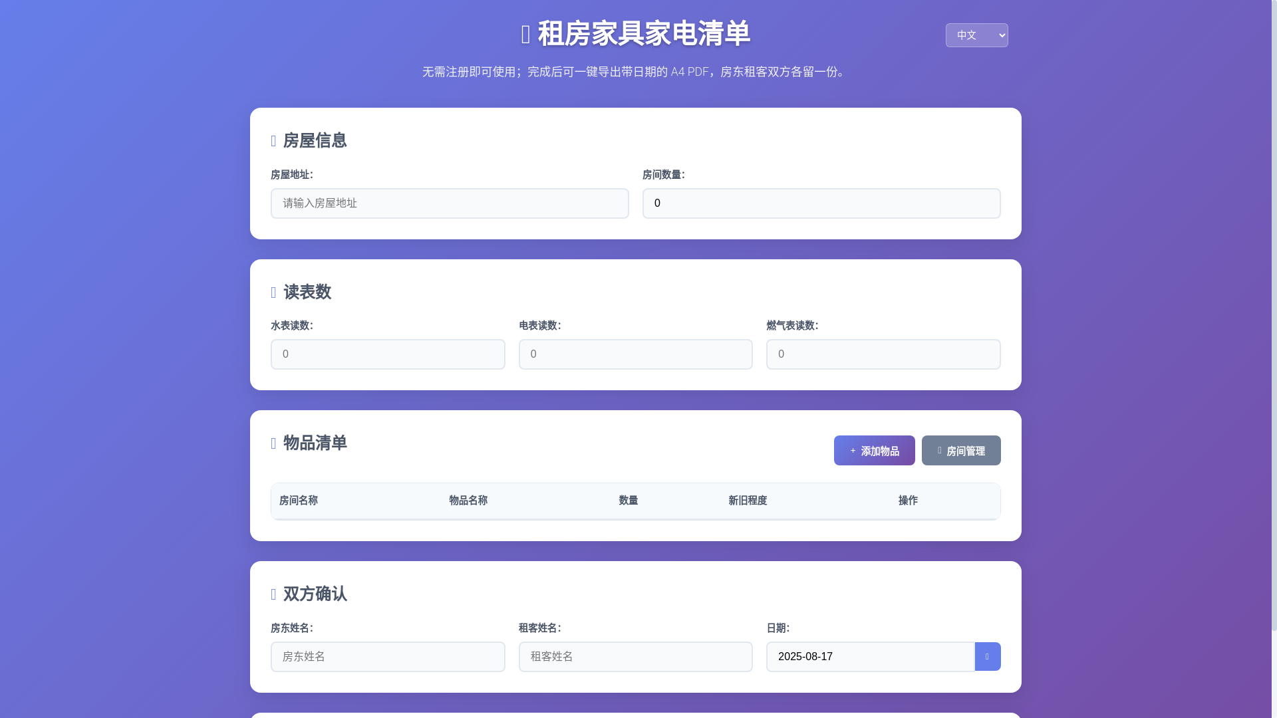This screenshot has width=1277, height=718.
Task: Click the 房屋地址 label
Action: point(291,175)
